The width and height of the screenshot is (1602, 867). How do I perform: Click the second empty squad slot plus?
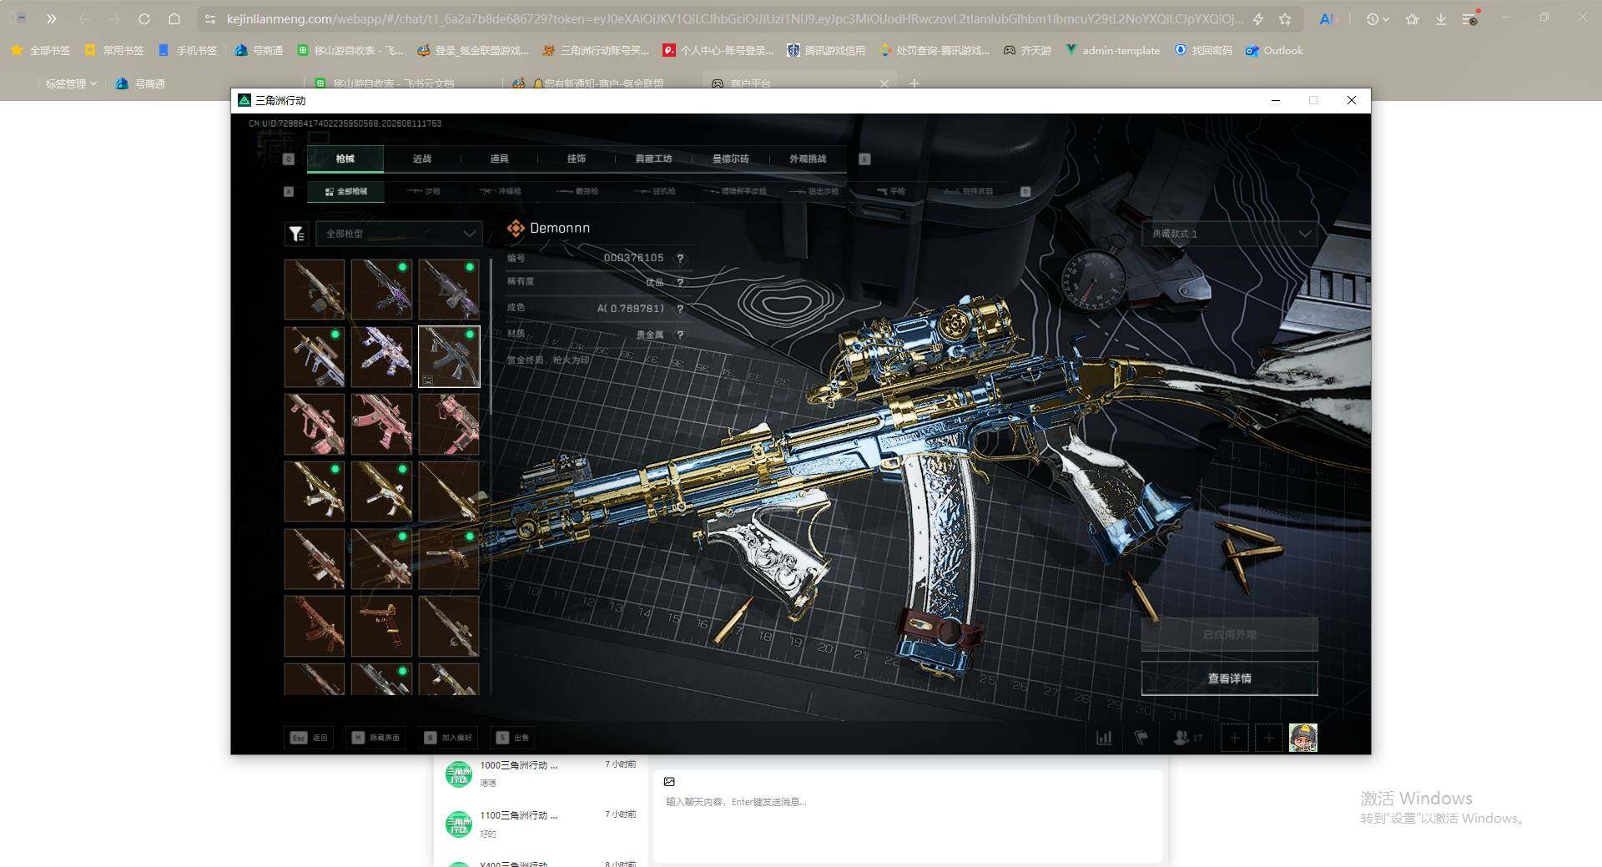[x=1268, y=738]
